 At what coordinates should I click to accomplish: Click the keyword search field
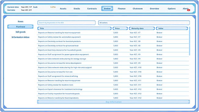67,23
